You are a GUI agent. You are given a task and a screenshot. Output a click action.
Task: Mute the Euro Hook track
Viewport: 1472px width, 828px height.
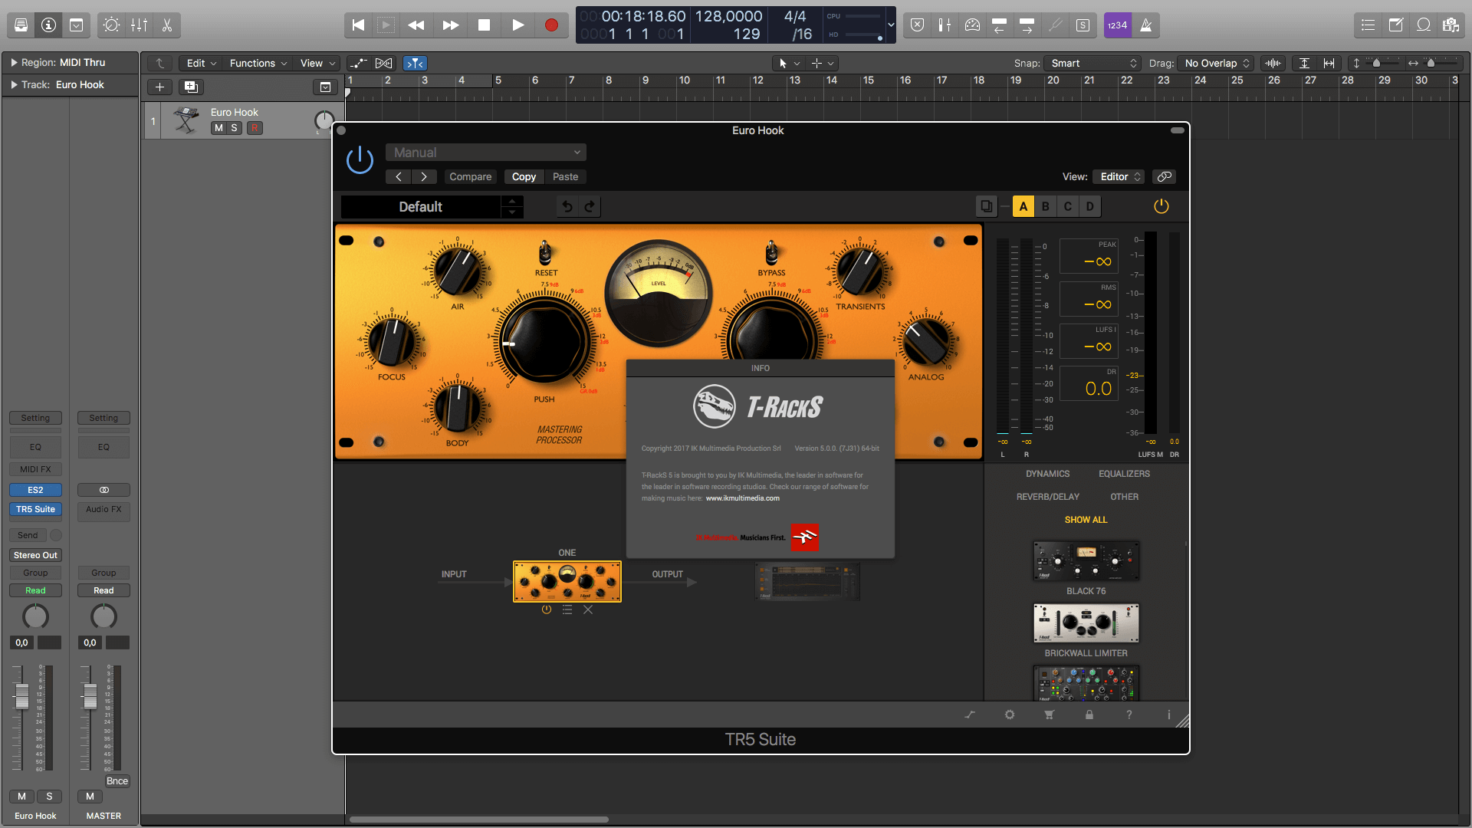219,128
